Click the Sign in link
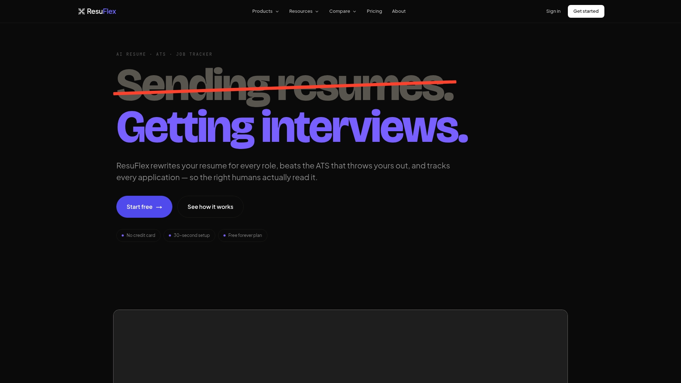This screenshot has width=681, height=383. [553, 11]
